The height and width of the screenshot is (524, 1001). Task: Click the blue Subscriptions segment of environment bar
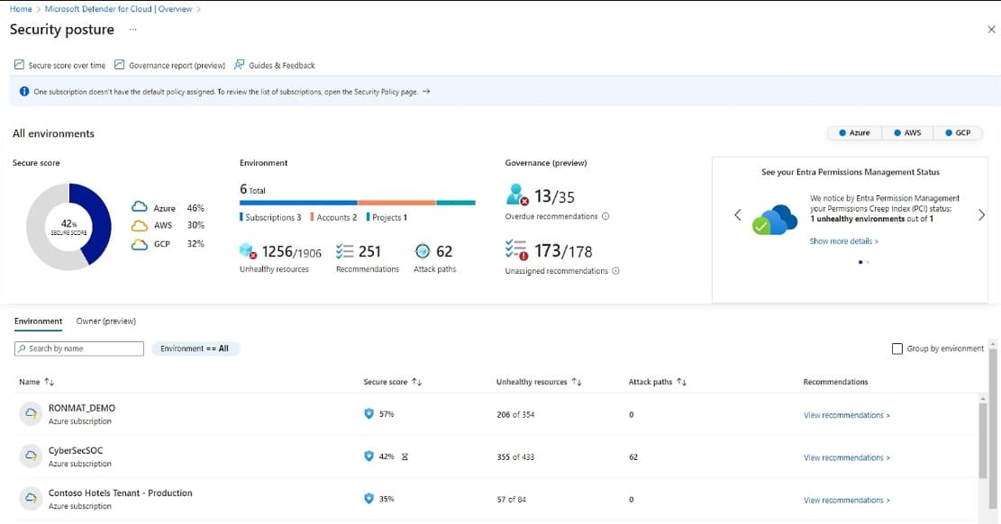point(298,203)
